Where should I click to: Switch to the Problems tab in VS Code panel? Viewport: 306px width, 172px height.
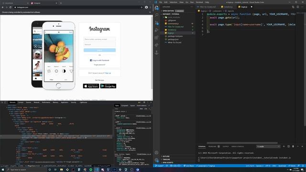point(214,147)
